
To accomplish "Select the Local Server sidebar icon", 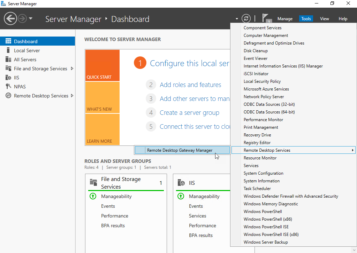I will pyautogui.click(x=8, y=50).
